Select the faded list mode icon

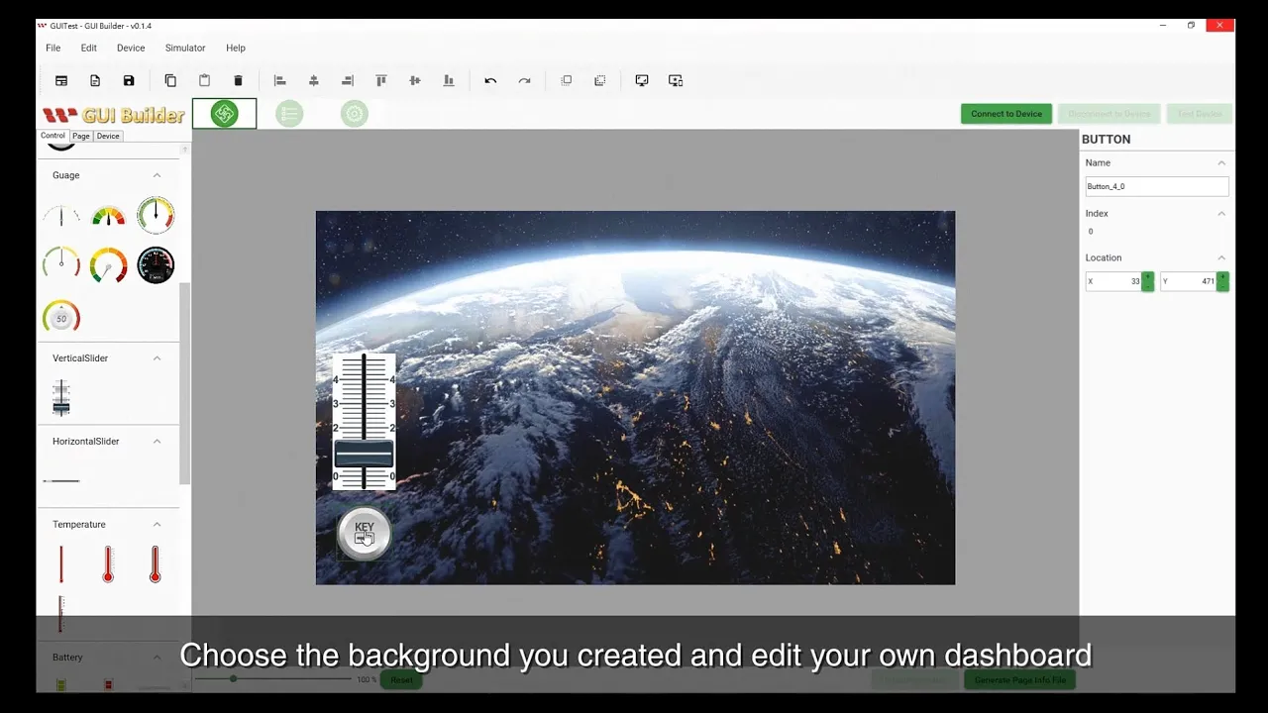coord(289,114)
